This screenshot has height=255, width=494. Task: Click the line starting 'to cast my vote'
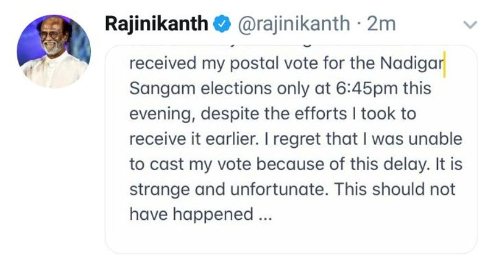pyautogui.click(x=290, y=164)
